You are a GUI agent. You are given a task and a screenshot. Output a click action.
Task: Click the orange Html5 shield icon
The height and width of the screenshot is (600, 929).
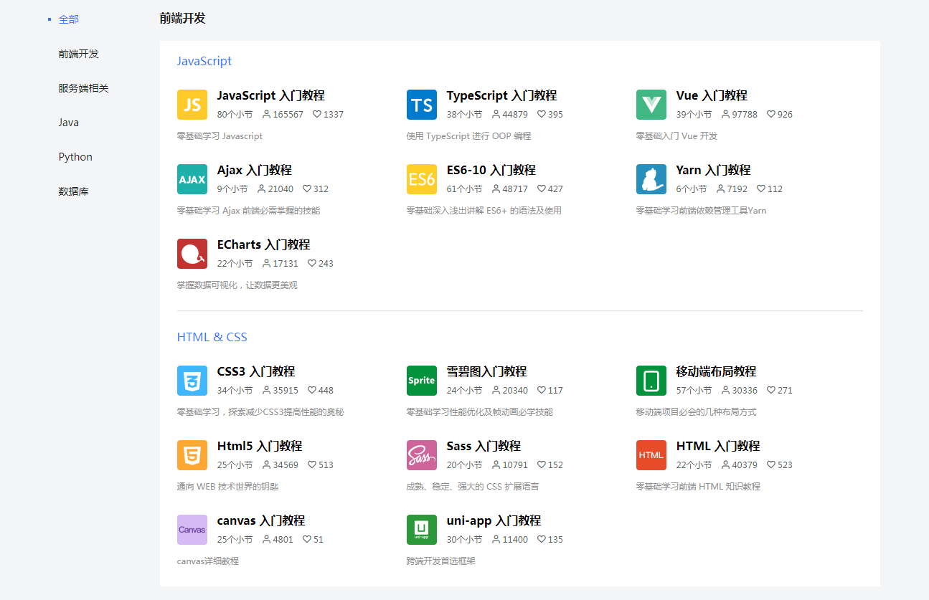click(192, 455)
